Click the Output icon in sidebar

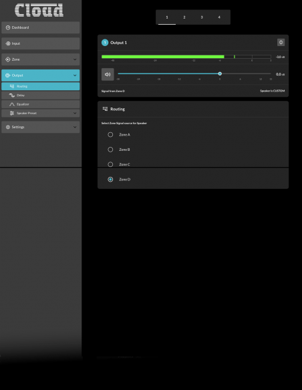[x=8, y=75]
